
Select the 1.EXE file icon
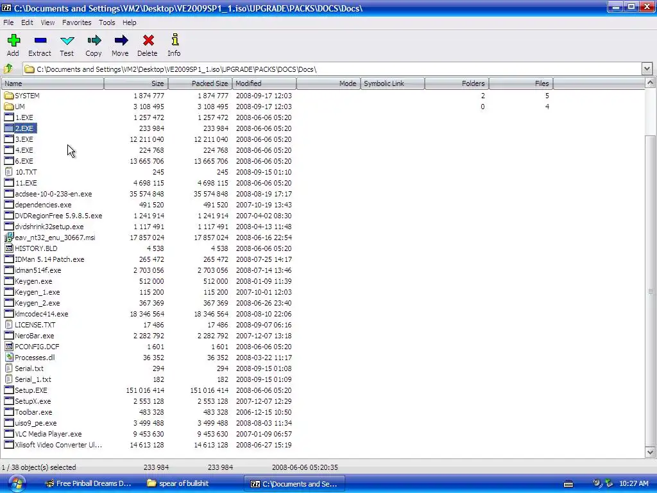(9, 117)
